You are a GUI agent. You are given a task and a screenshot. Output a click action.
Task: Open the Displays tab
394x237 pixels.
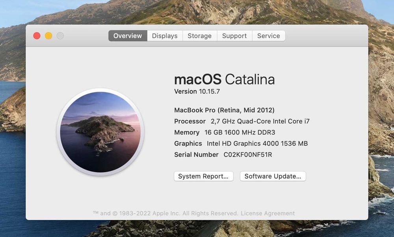pyautogui.click(x=165, y=36)
